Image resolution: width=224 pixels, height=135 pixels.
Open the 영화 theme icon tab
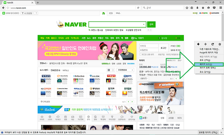tap(95, 118)
